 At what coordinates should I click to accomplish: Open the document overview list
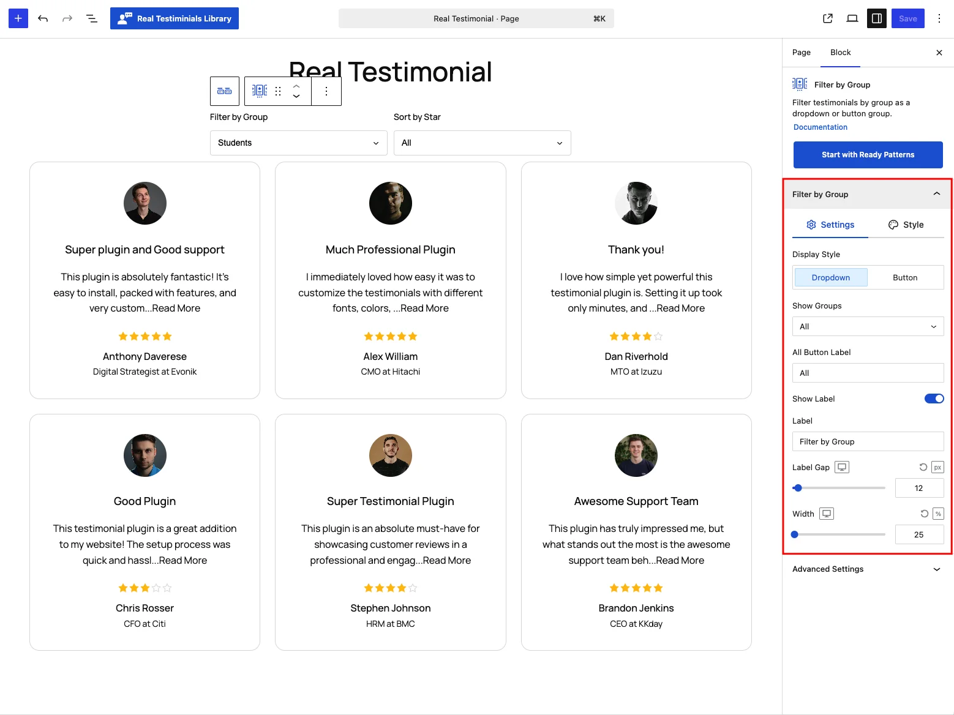tap(92, 18)
